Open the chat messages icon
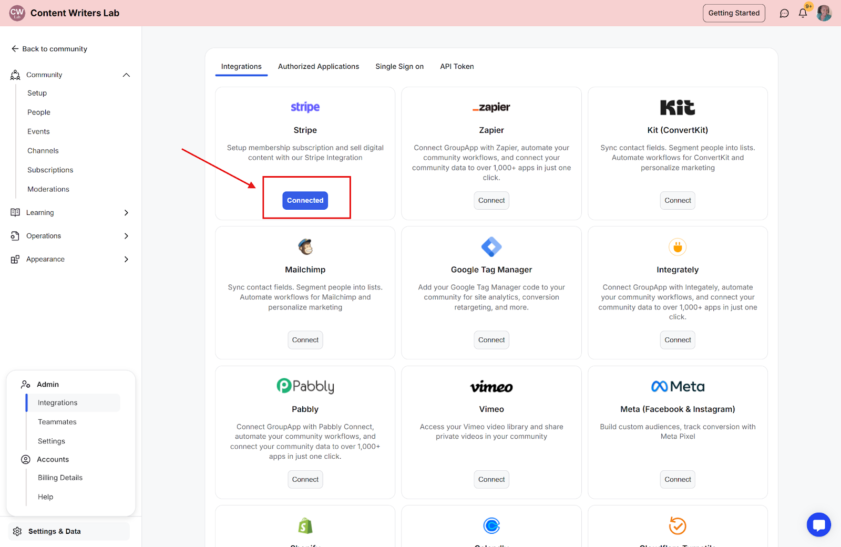Screen dimensions: 841x547 (784, 13)
